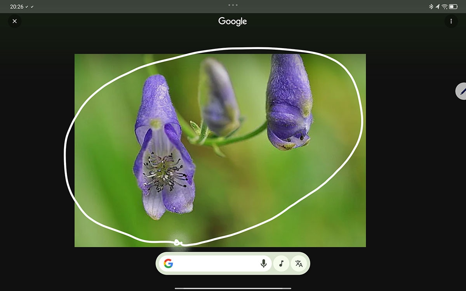Tap the battery indicator in status bar
This screenshot has width=466, height=291.
[453, 7]
